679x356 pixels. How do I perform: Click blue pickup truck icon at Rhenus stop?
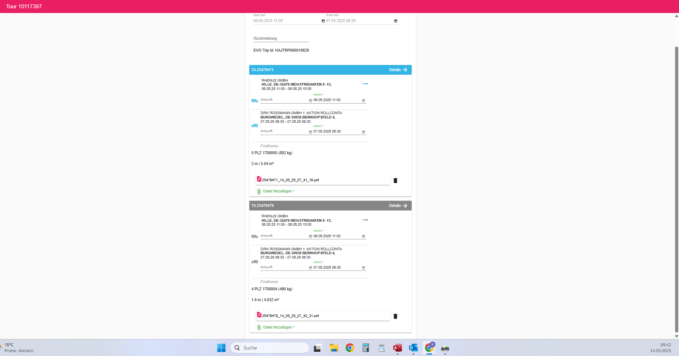255,101
